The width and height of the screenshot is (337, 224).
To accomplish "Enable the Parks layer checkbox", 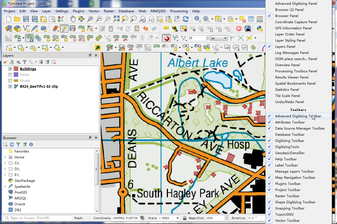I will tap(10, 75).
